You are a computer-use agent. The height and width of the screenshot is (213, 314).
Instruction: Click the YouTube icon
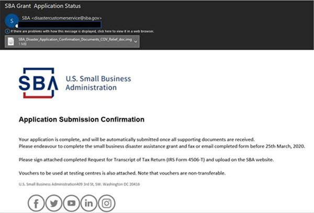pyautogui.click(x=71, y=204)
